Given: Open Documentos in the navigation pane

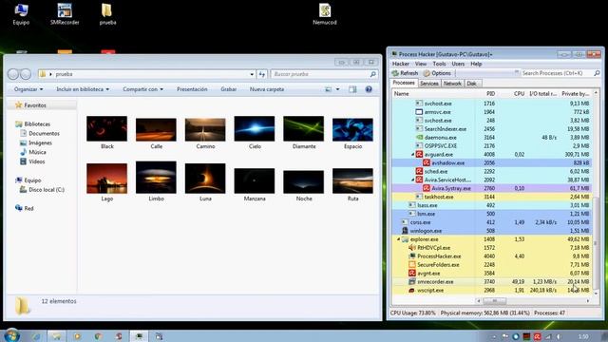Looking at the screenshot, I should (x=44, y=133).
